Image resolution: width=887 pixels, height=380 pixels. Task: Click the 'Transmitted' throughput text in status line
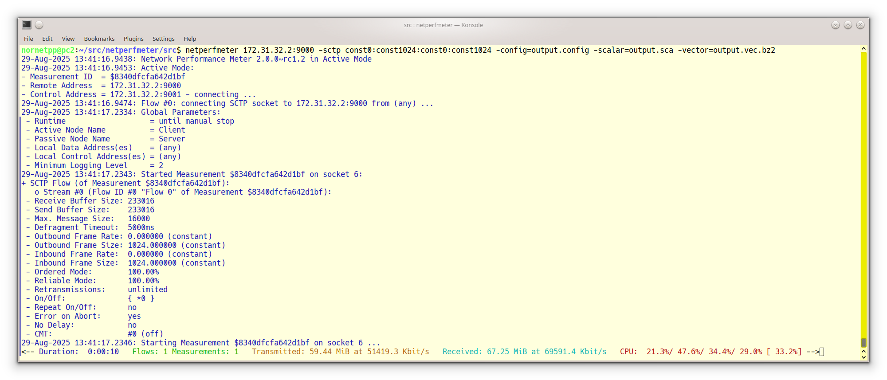pos(340,352)
